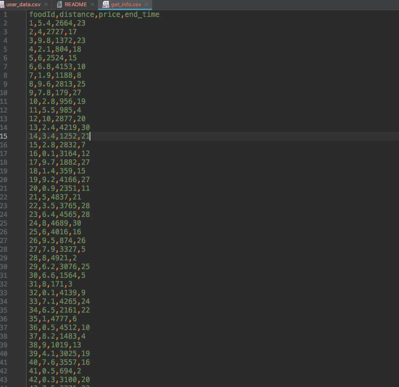Click the row 30,6.6,1564,5
399x387 pixels.
point(57,275)
